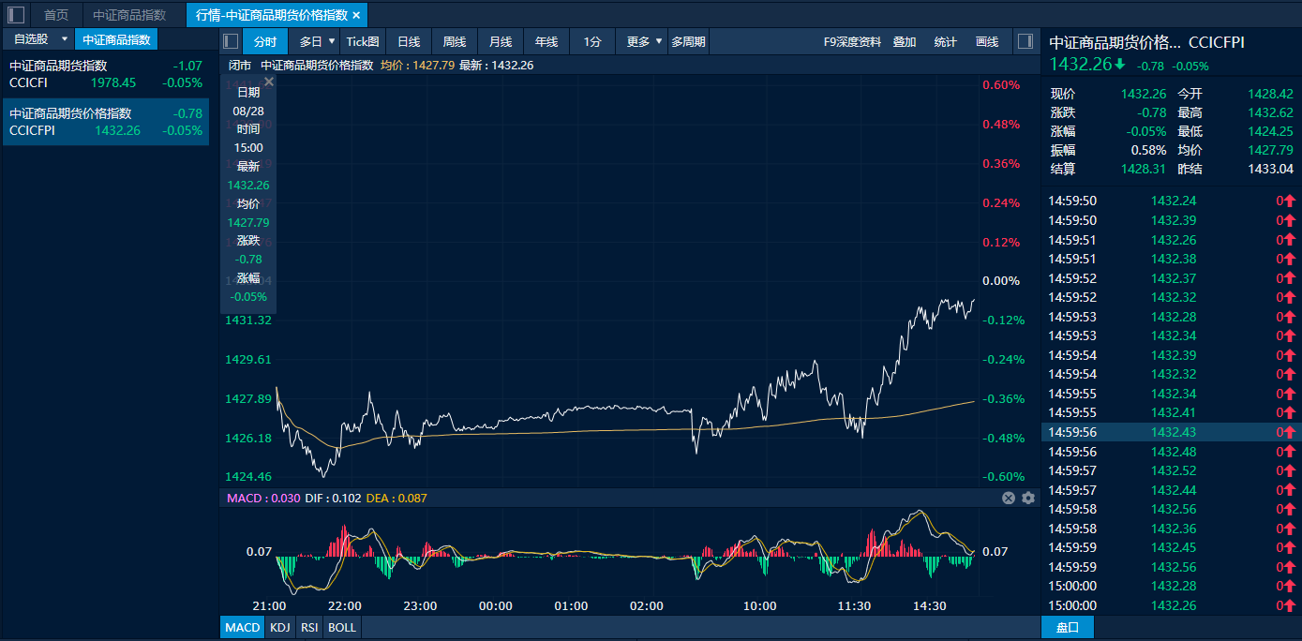Click the green down arrow beside 1432.26
The image size is (1302, 641).
pyautogui.click(x=1120, y=65)
